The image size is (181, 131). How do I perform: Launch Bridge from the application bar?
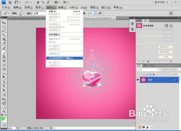pyautogui.click(x=10, y=2)
